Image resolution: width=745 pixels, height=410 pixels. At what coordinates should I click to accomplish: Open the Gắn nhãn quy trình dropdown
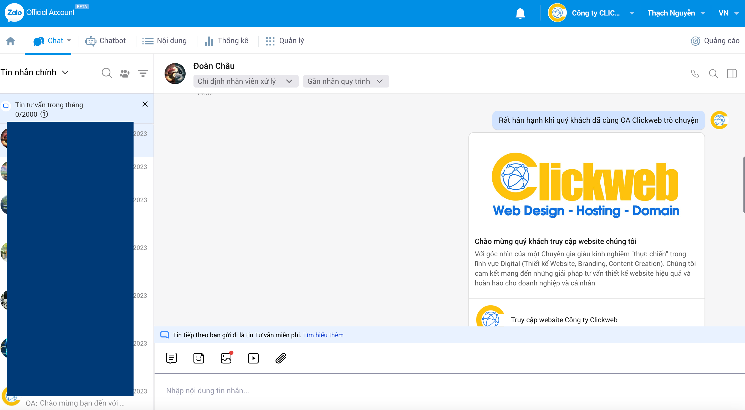pos(346,81)
